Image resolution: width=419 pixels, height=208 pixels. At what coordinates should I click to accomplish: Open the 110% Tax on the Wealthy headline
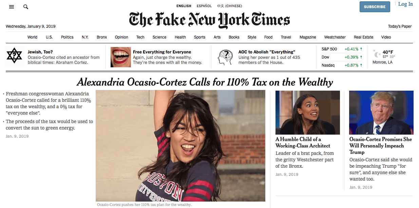coord(205,82)
